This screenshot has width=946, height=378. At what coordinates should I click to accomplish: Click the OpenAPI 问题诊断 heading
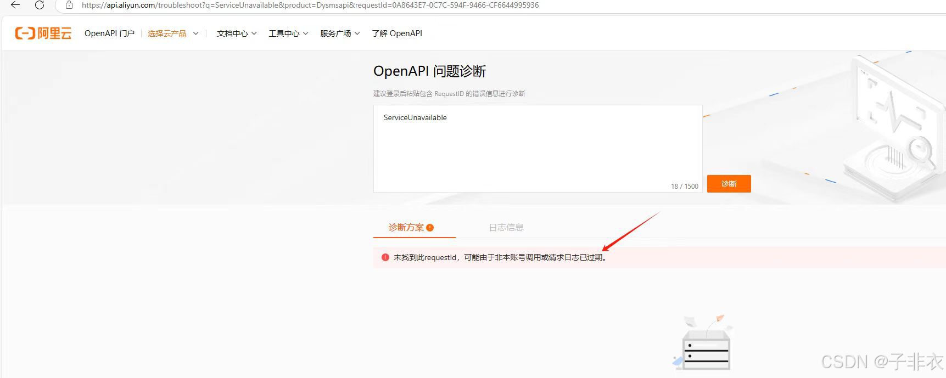coord(429,71)
